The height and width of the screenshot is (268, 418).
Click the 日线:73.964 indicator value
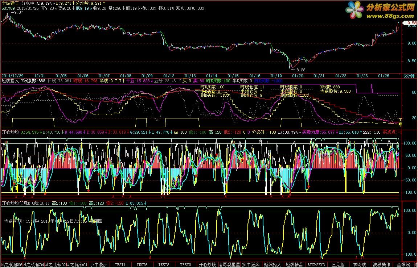pos(60,81)
